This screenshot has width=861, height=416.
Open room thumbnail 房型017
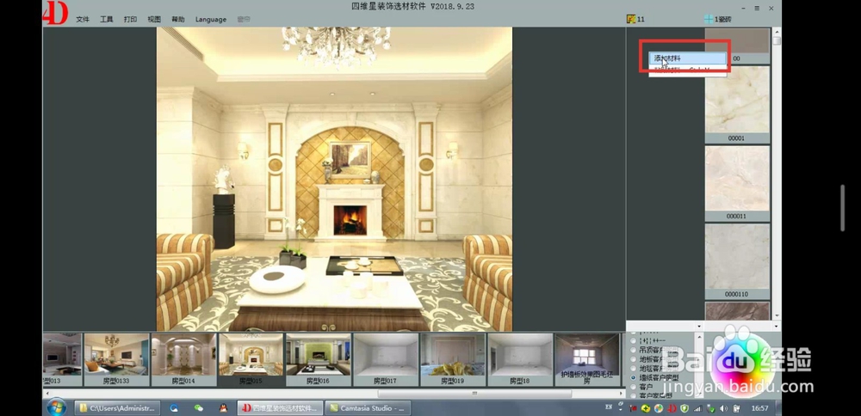click(x=386, y=359)
